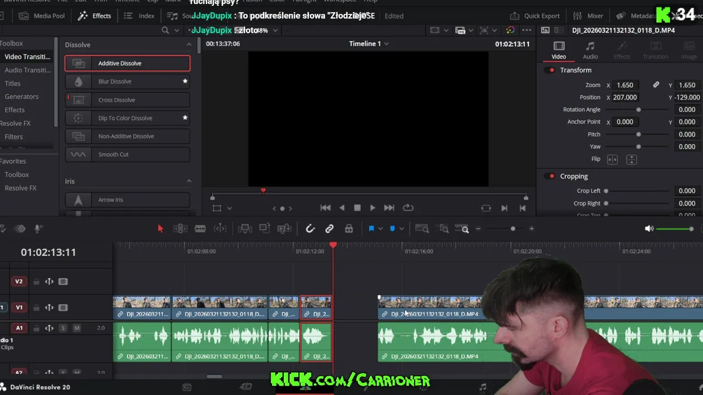Select Blur Dissolve transition
703x395 pixels.
coord(127,81)
